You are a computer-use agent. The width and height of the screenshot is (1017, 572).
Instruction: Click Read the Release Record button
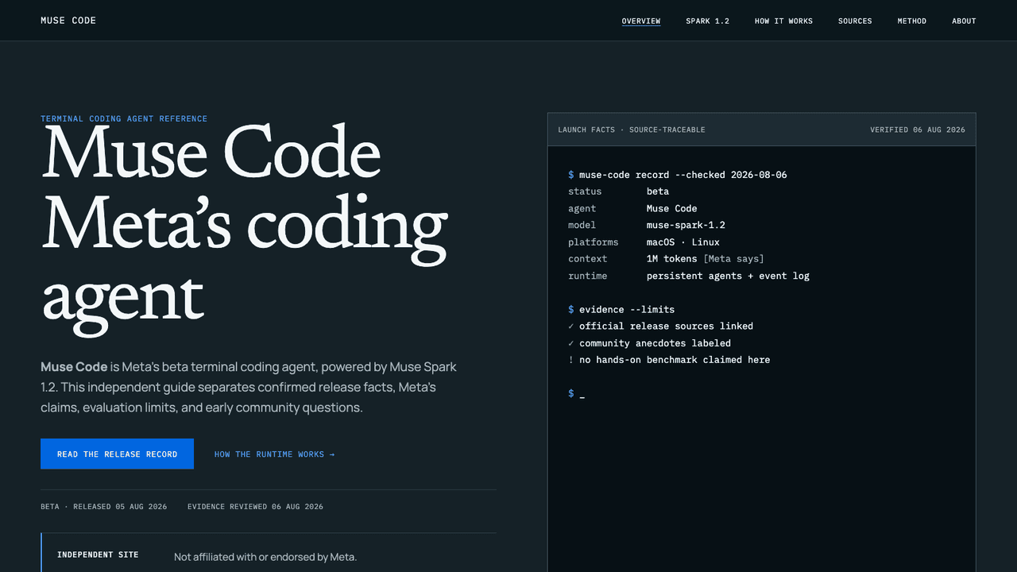click(117, 454)
